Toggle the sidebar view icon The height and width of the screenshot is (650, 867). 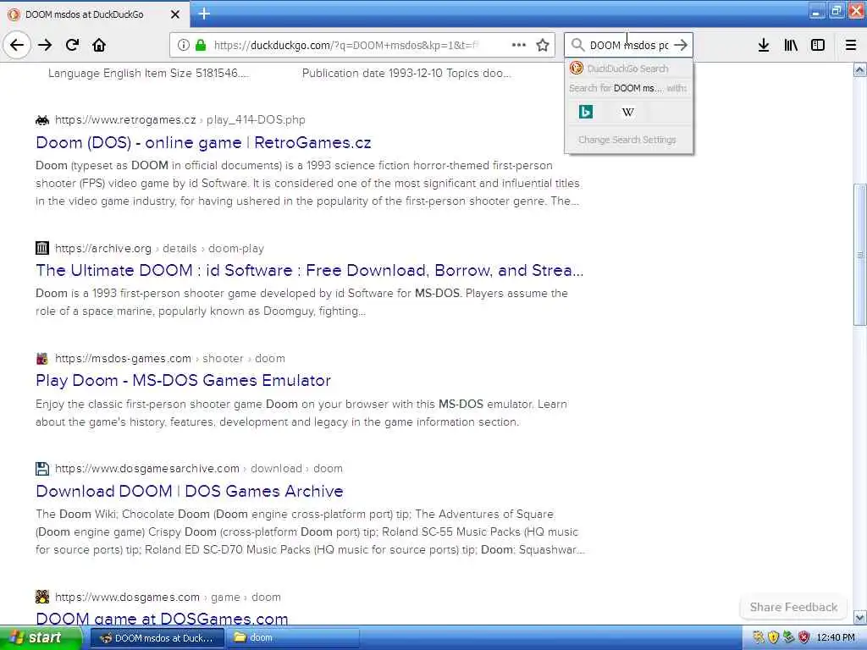point(818,45)
